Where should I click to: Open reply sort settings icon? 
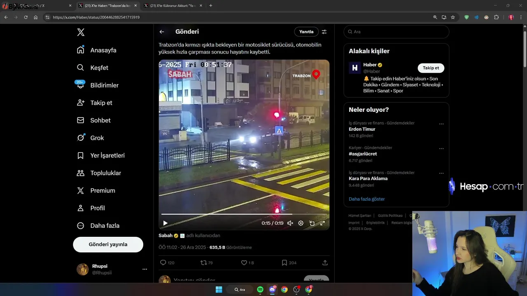click(x=324, y=32)
